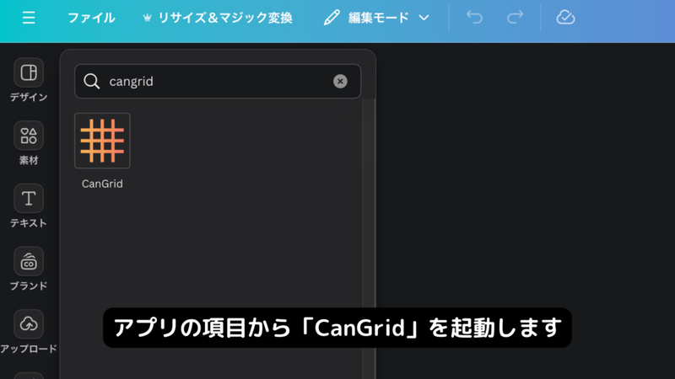Click the apps panel vertical scrollbar
675x379 pixels.
tap(369, 238)
